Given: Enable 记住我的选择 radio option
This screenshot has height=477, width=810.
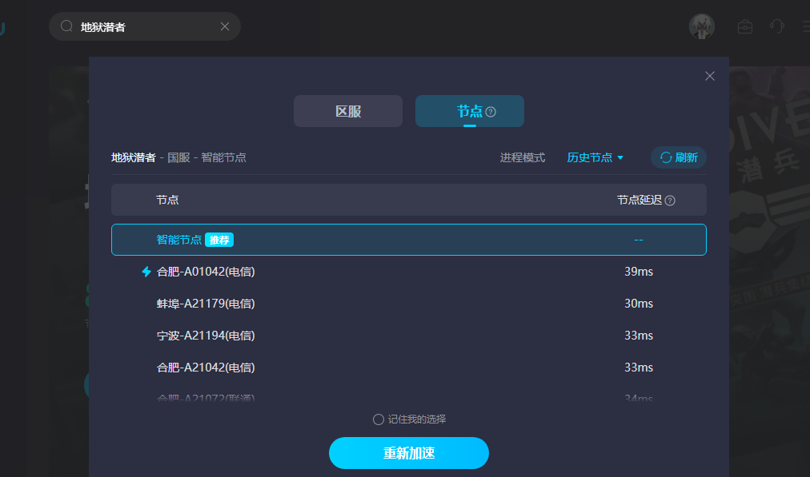Looking at the screenshot, I should point(378,419).
